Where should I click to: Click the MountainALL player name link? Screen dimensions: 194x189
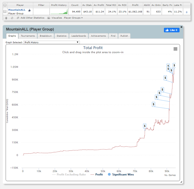click(17, 10)
